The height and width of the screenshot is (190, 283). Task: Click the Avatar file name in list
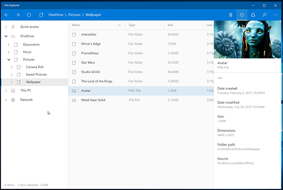86,90
